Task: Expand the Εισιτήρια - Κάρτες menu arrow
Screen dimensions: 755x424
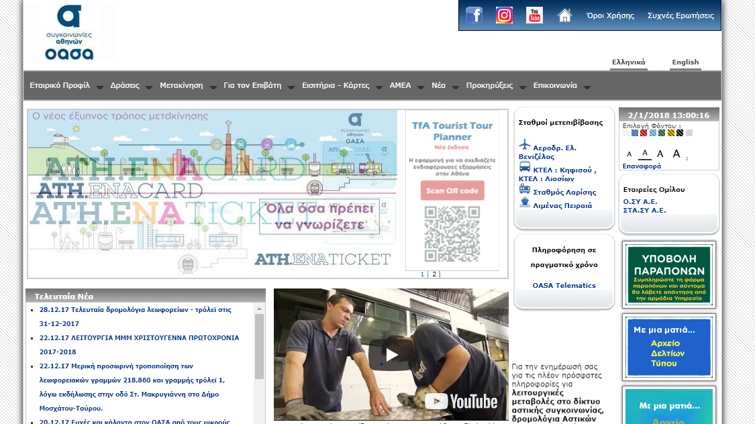Action: [x=379, y=87]
